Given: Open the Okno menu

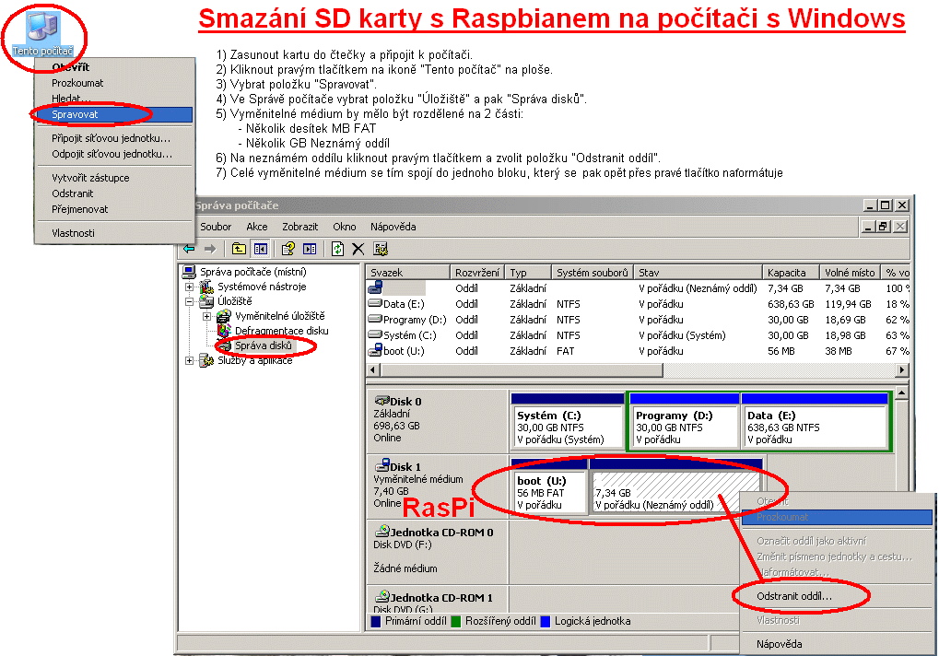Looking at the screenshot, I should 345,227.
